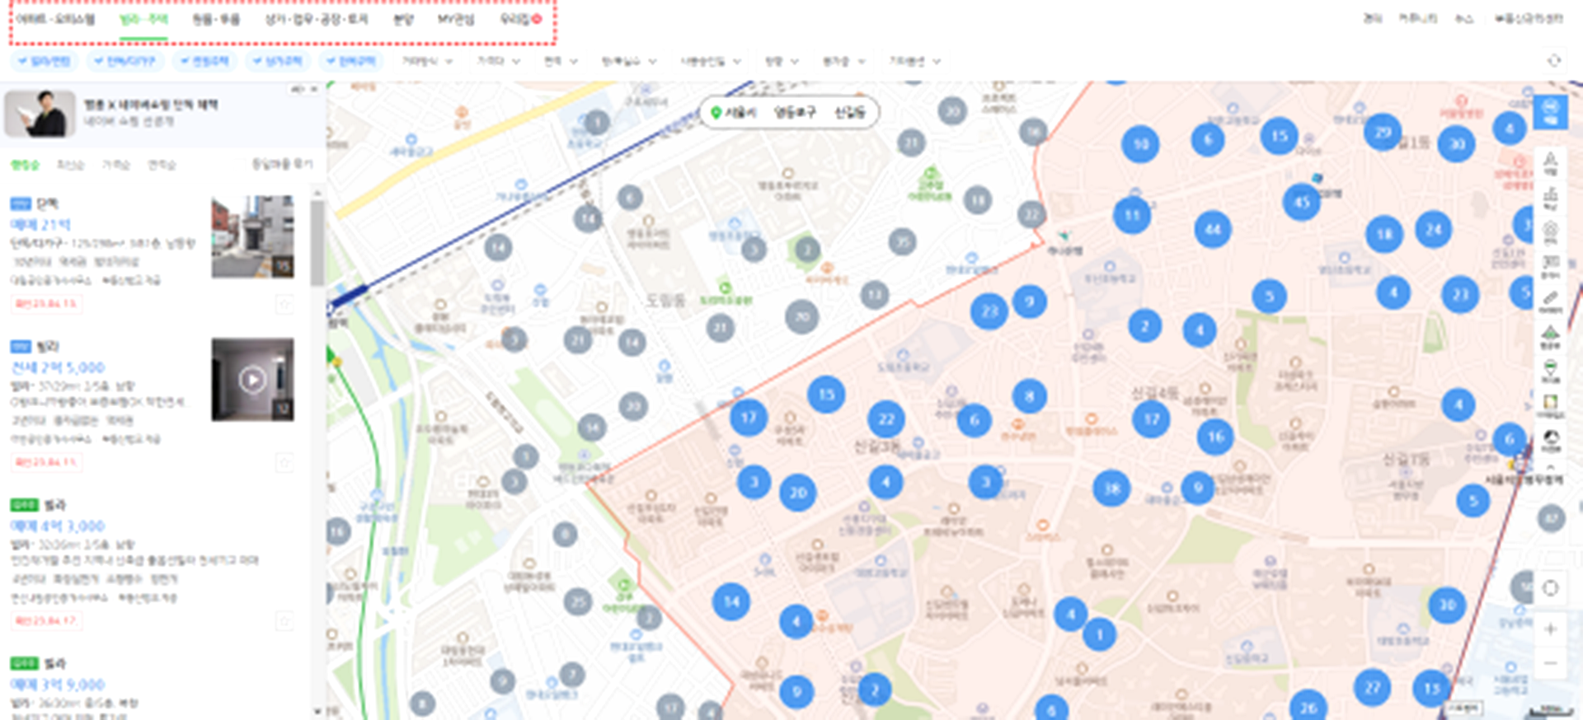Open the 상가·업무·공장·토지 tab
Image resolution: width=1583 pixels, height=720 pixels.
pyautogui.click(x=317, y=19)
